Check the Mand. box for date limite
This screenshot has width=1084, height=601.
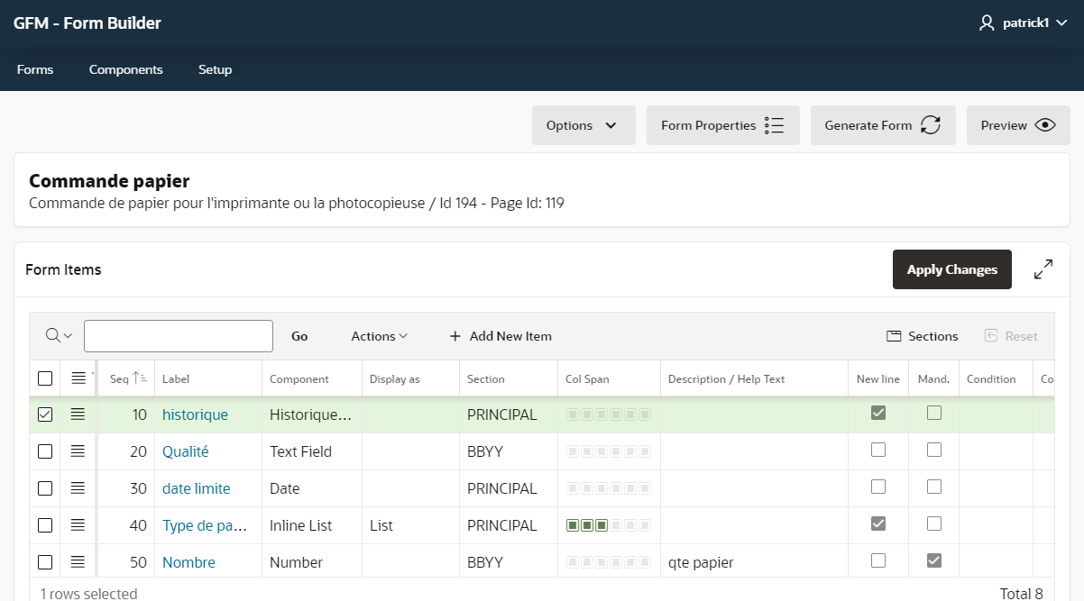pyautogui.click(x=933, y=488)
